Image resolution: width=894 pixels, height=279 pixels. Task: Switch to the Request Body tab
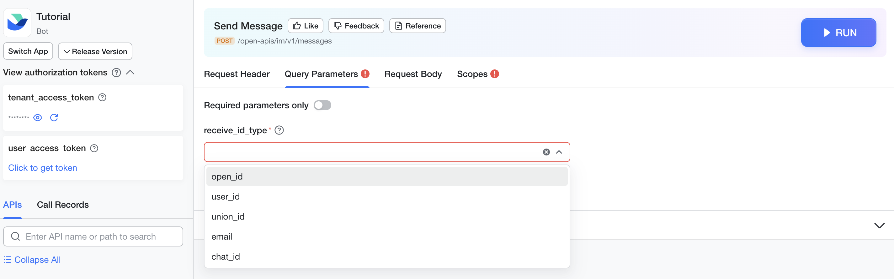tap(412, 74)
